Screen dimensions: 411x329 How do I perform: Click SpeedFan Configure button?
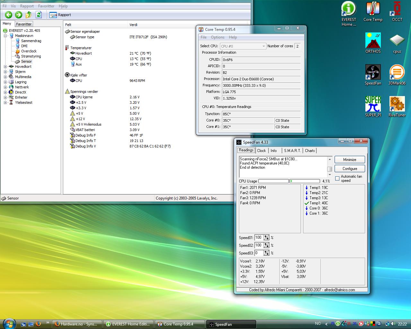point(350,169)
